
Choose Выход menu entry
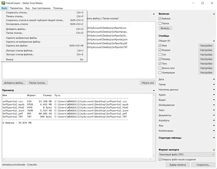click(44, 60)
